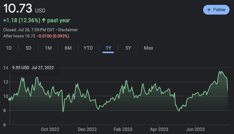Click the Oct 2022 axis label
The height and width of the screenshot is (134, 234).
tap(50, 129)
